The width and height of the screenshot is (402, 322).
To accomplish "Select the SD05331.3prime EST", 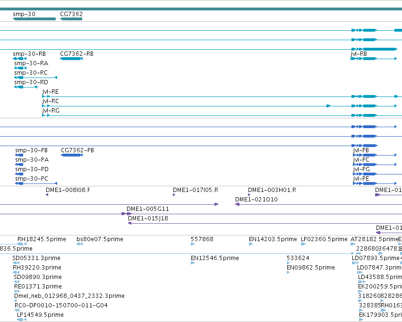I will pos(16,263).
